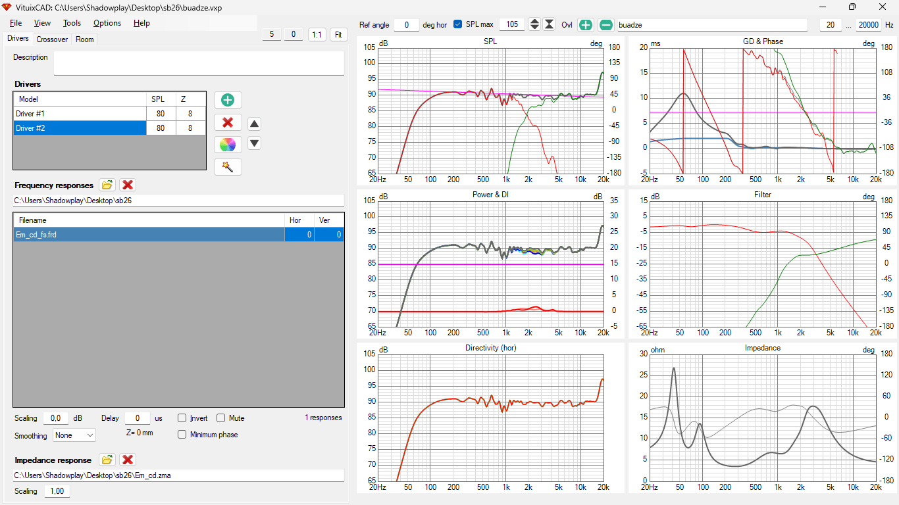Screen dimensions: 899x505
Task: Toggle the SPL max checkbox
Action: click(x=458, y=24)
